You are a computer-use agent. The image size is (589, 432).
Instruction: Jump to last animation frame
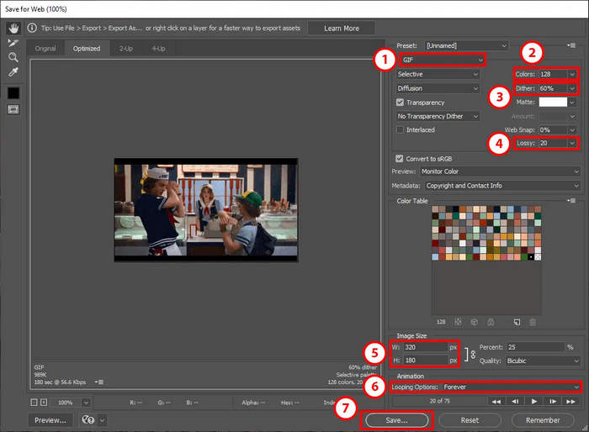click(571, 401)
